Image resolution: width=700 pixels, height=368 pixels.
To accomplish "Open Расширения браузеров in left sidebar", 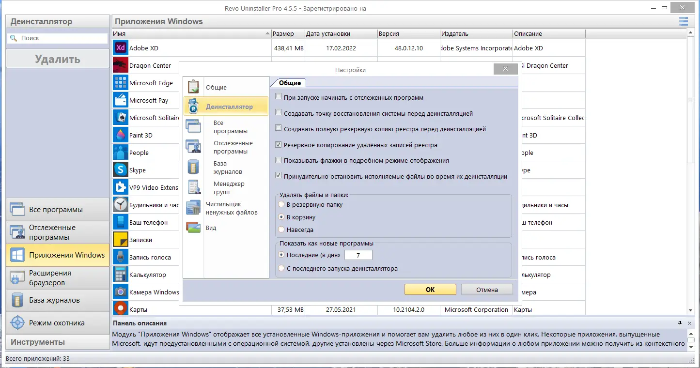I will tap(58, 277).
